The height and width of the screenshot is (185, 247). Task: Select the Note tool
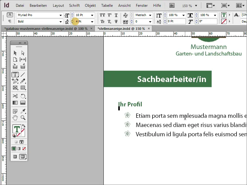pos(15,111)
